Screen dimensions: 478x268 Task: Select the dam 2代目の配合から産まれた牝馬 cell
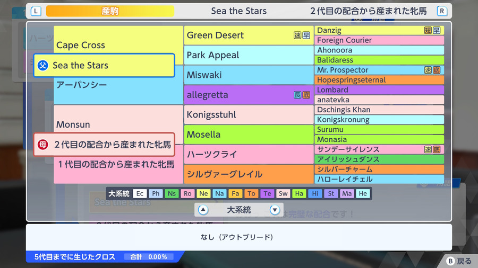[x=104, y=145]
